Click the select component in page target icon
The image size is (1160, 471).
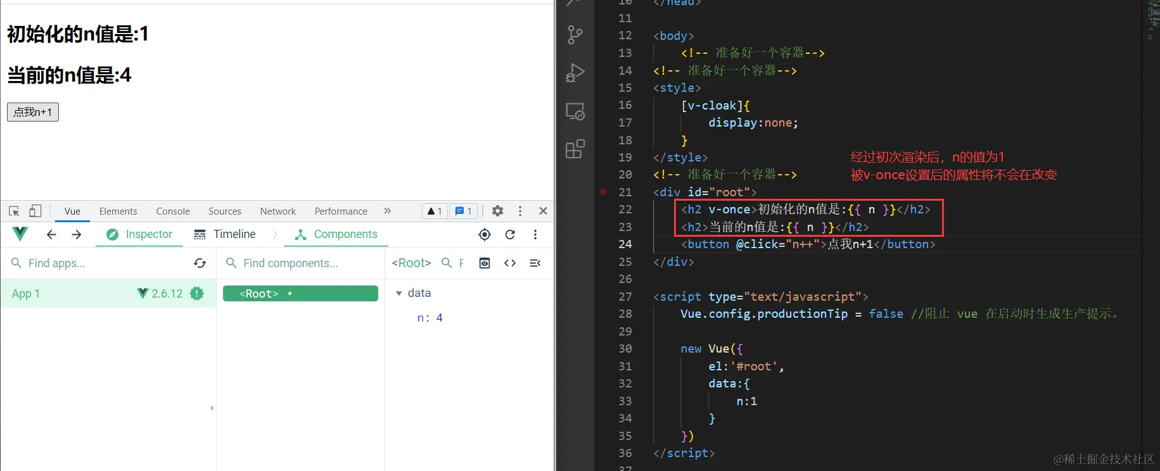click(485, 234)
